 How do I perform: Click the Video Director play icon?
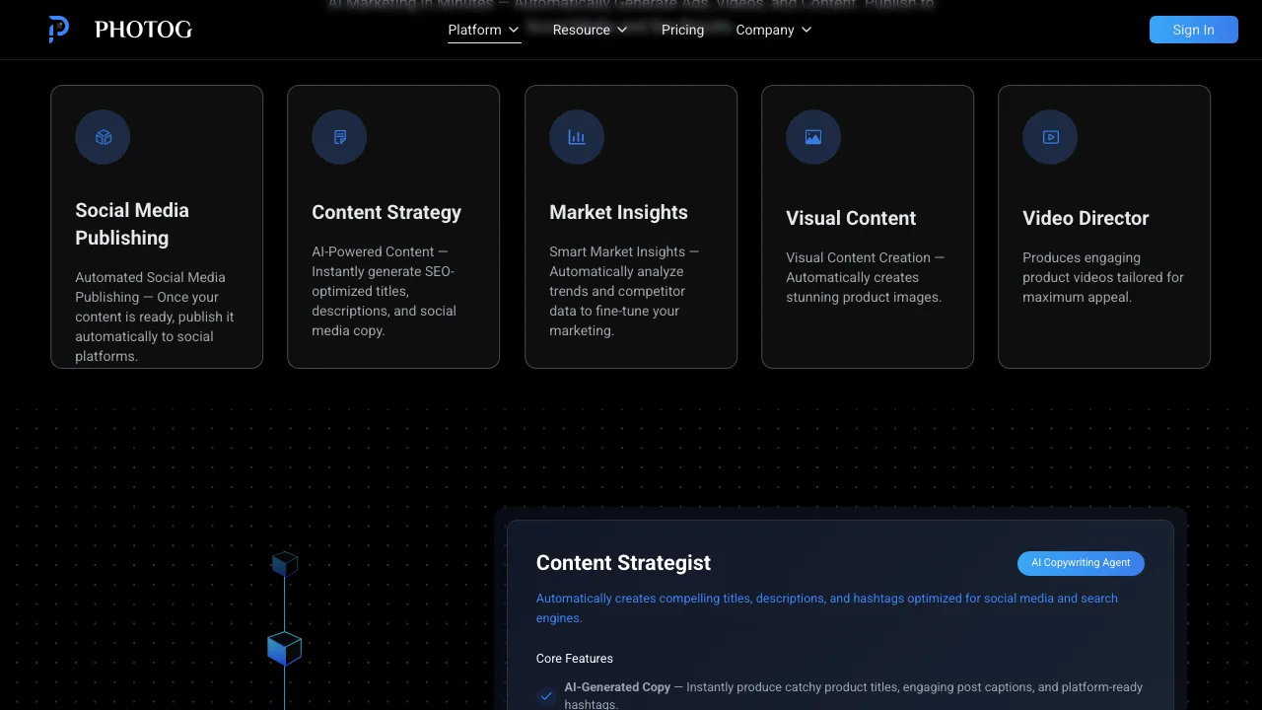[1049, 137]
